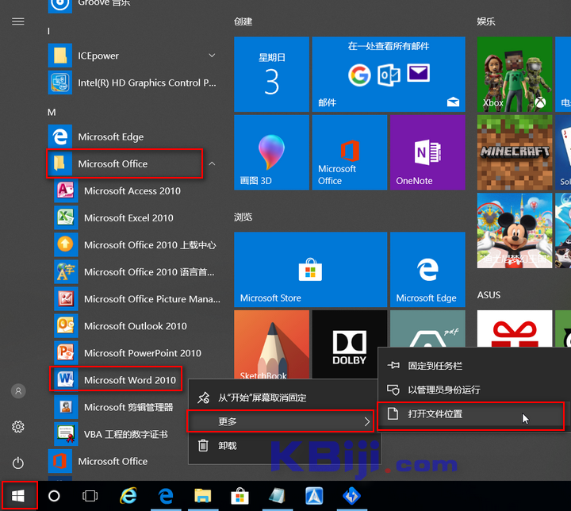571x511 pixels.
Task: Click the 创建 group header
Action: [x=243, y=21]
